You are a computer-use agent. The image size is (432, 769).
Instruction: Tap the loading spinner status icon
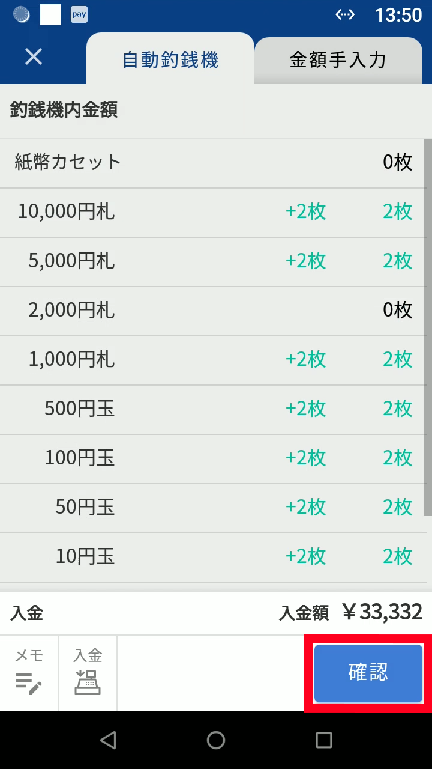tap(22, 14)
